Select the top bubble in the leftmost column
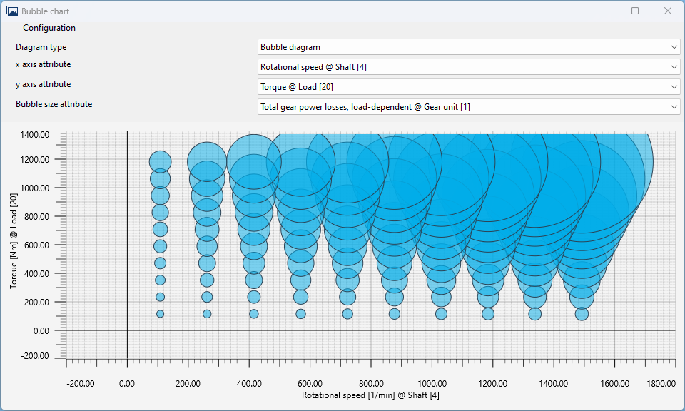685x411 pixels. click(x=160, y=162)
